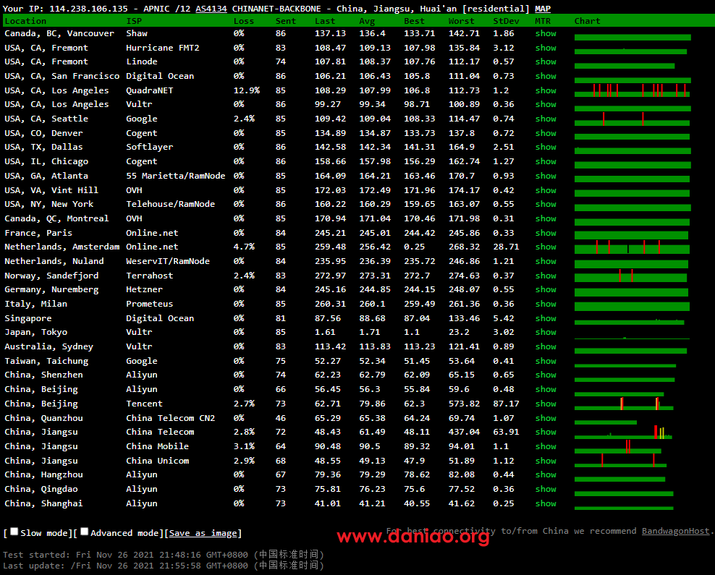Show MTR for Taichung Google row
This screenshot has width=715, height=575.
[x=546, y=362]
